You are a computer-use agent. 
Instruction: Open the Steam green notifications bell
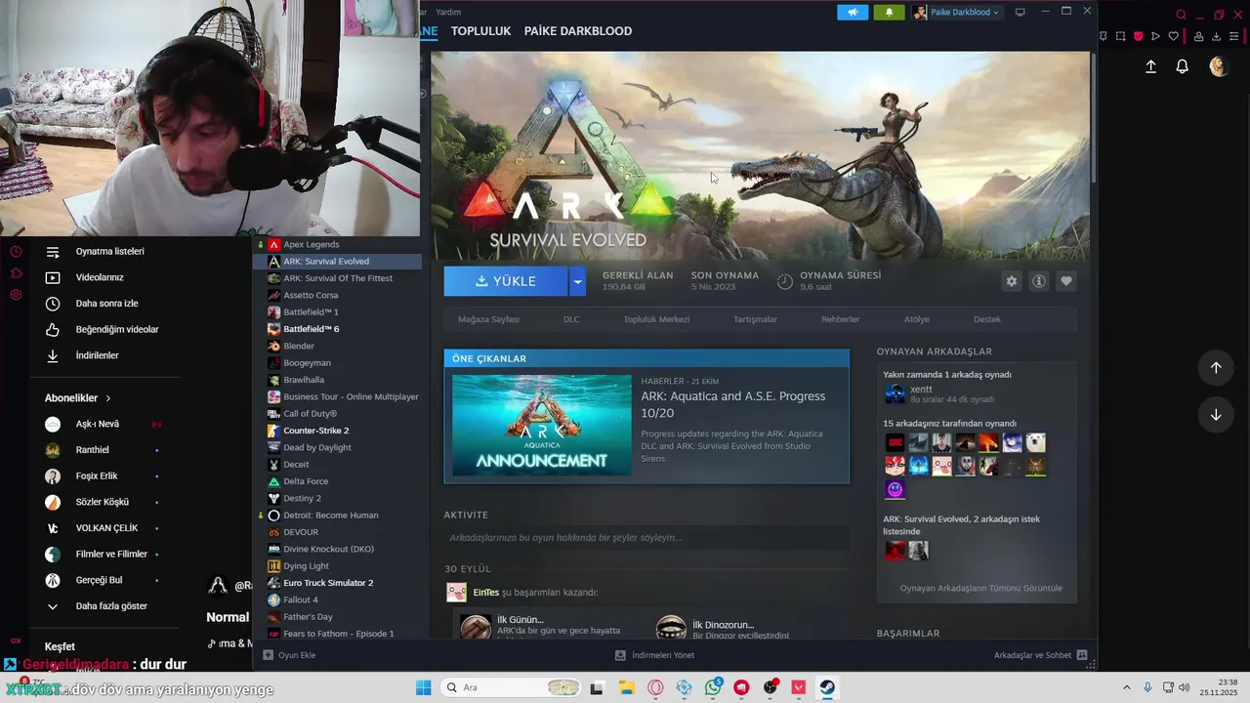(889, 12)
